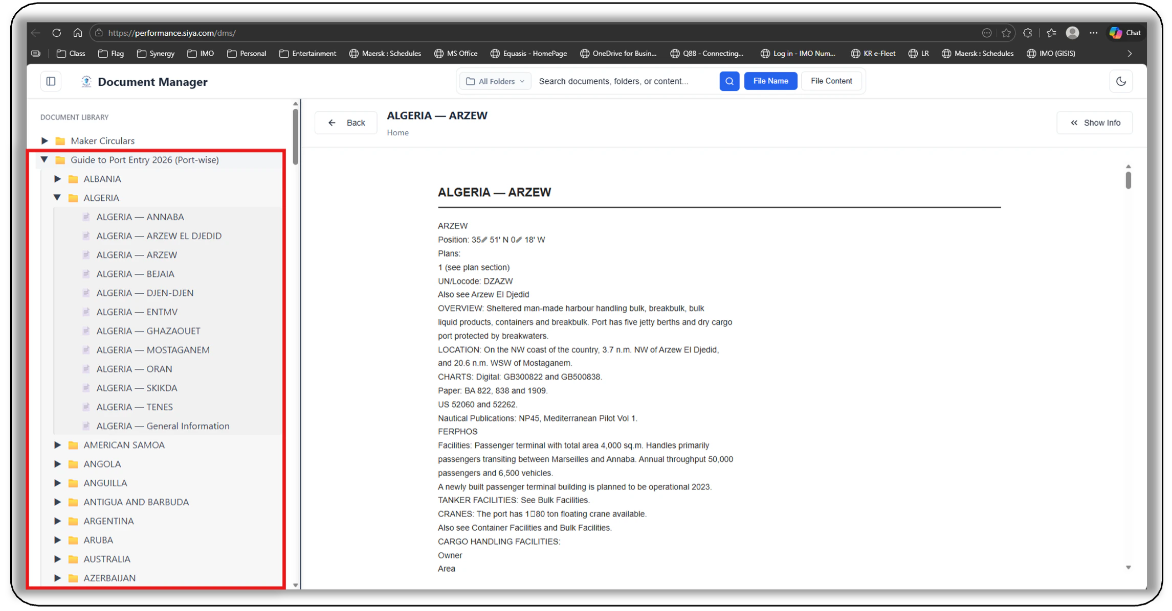Open the browser extensions puzzle icon
Image resolution: width=1172 pixels, height=611 pixels.
coord(1028,33)
